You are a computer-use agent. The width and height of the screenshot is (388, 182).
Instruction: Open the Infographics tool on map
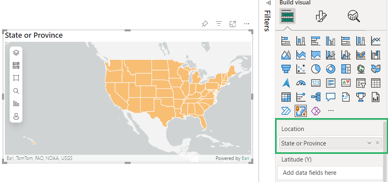[x=16, y=104]
